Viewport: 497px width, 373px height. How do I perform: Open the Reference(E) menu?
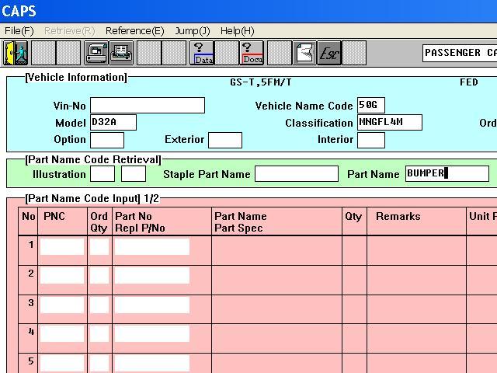click(134, 31)
